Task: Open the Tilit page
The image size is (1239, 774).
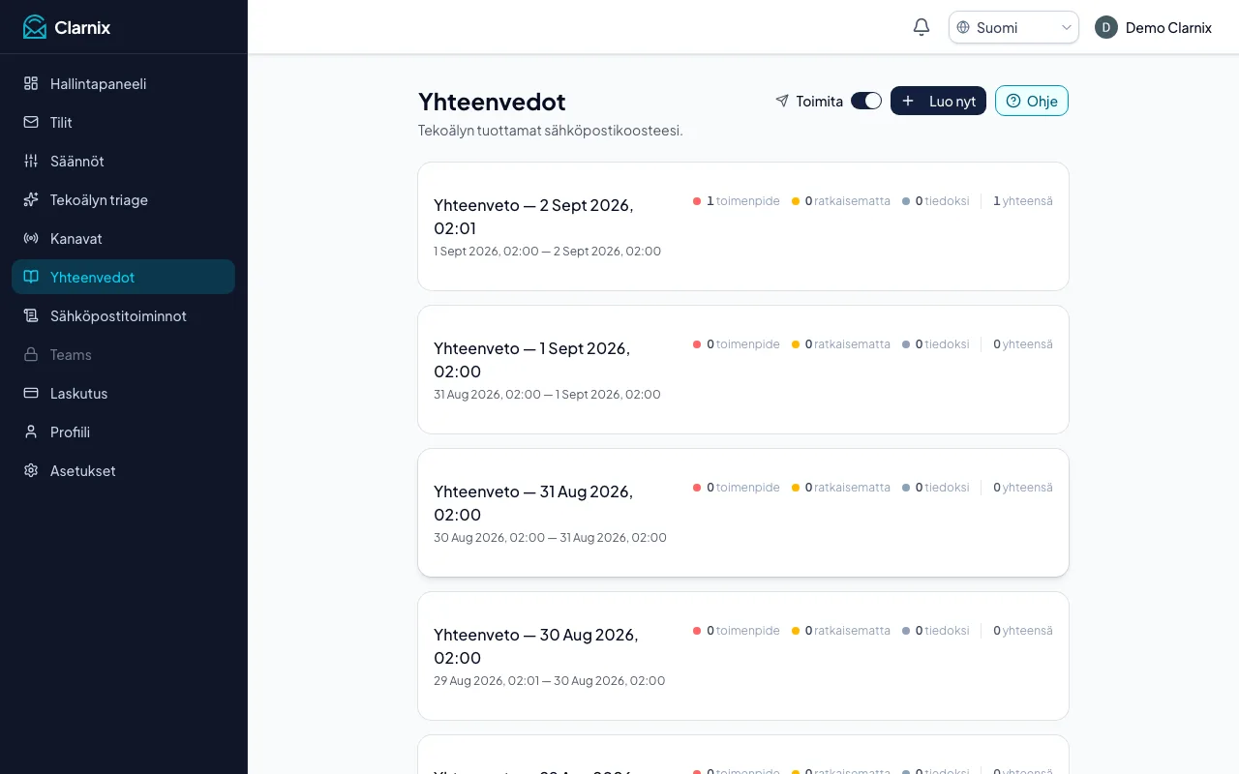Action: (123, 122)
